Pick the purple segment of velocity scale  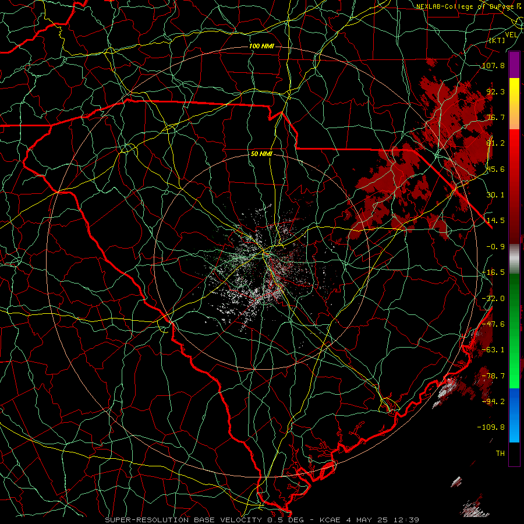tap(514, 65)
